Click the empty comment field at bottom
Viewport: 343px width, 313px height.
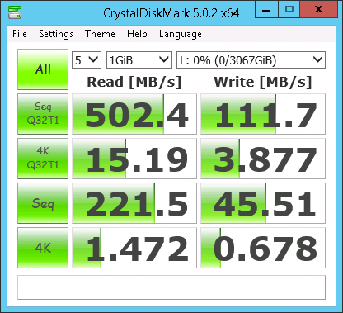pos(171,287)
